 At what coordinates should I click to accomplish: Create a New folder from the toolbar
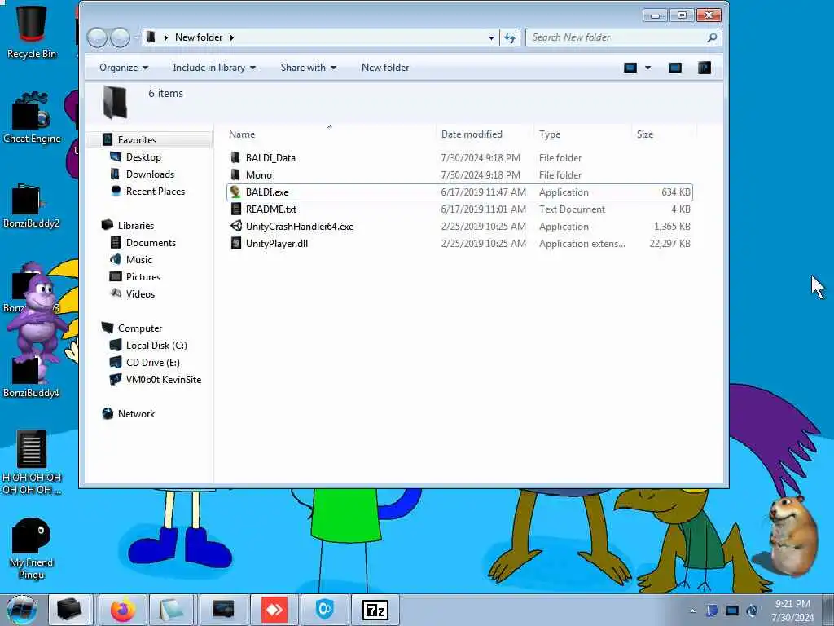(385, 68)
